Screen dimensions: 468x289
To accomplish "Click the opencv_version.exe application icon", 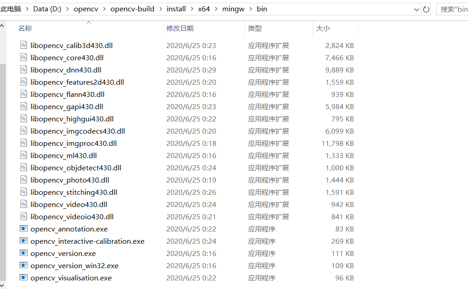I will (x=23, y=253).
